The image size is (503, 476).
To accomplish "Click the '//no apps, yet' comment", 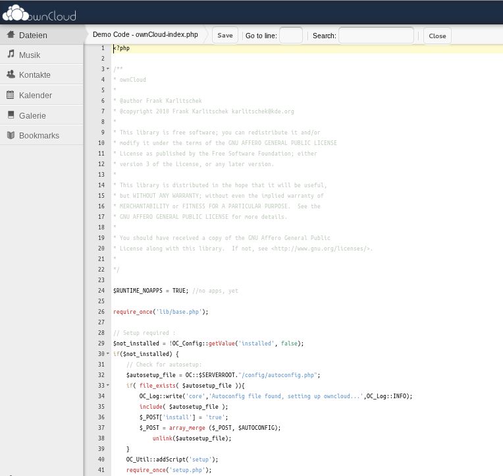I will [215, 291].
